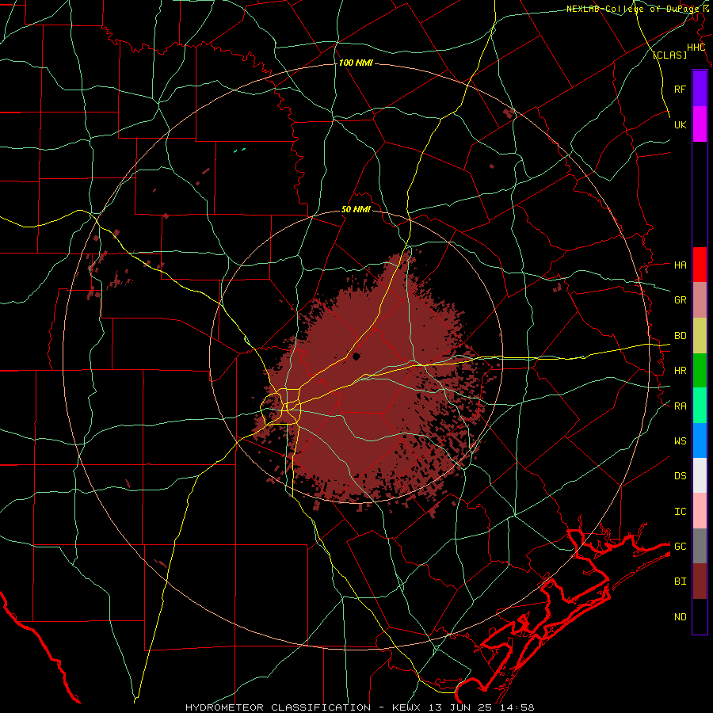Viewport: 713px width, 713px height.
Task: Select the BD yellow legend swatch
Action: coord(700,336)
